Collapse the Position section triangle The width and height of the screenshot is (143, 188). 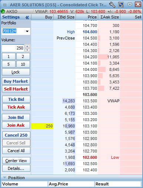(4, 178)
